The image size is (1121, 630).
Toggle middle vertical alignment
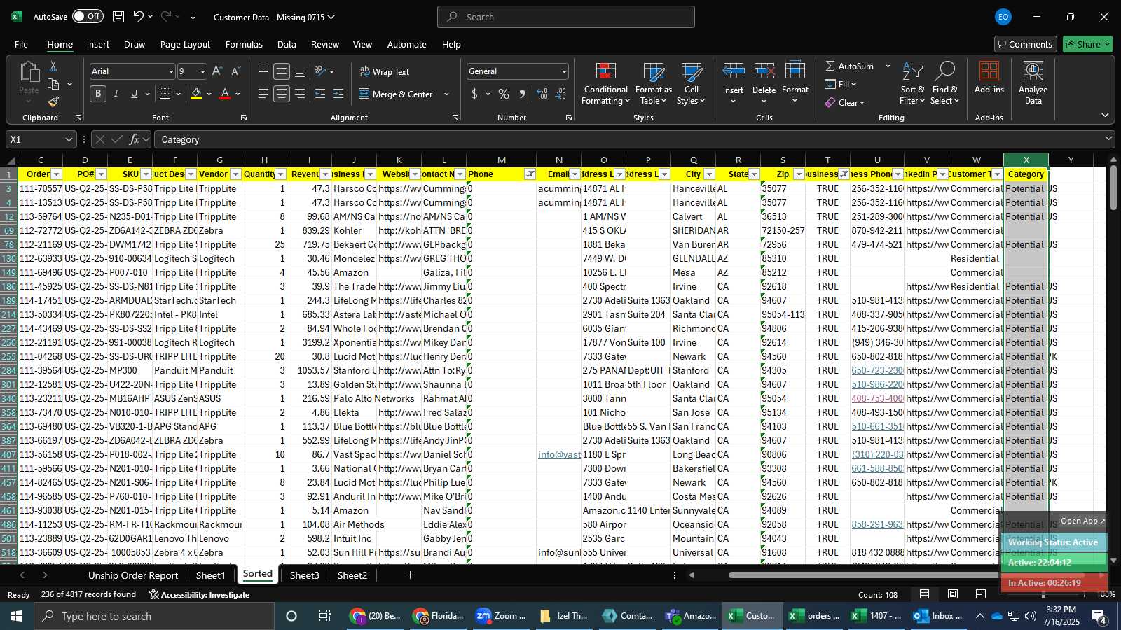coord(282,71)
